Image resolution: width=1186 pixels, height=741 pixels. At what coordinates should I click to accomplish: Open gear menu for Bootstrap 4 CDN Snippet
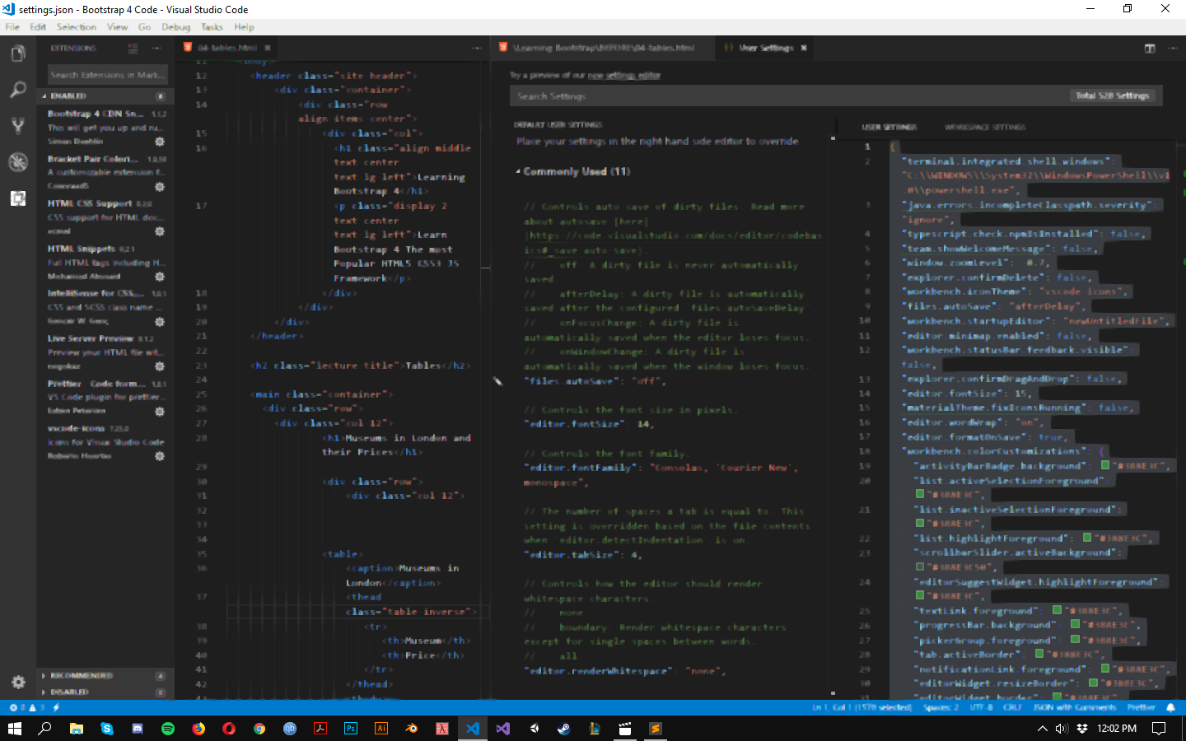pos(160,142)
